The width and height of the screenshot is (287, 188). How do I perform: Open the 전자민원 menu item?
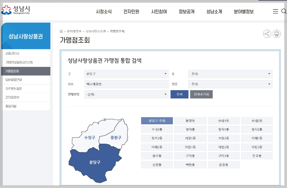tap(130, 11)
